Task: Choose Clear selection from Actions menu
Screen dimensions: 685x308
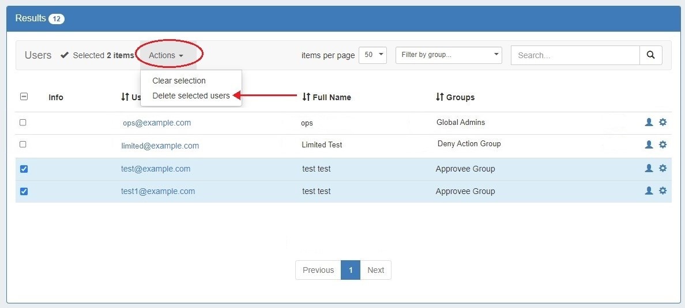Action: (x=179, y=81)
